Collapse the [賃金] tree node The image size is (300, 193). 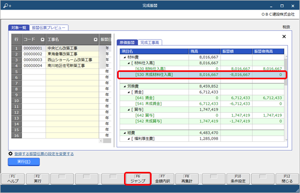[x=129, y=92]
